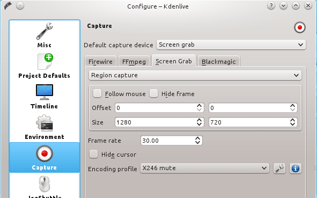317x198 pixels.
Task: Click the red record icon beside Capture heading
Action: [300, 27]
